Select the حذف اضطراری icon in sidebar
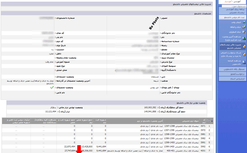247x153 pixels. (x=244, y=32)
